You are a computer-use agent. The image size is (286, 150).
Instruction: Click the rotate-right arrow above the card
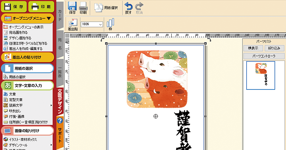coord(209,40)
